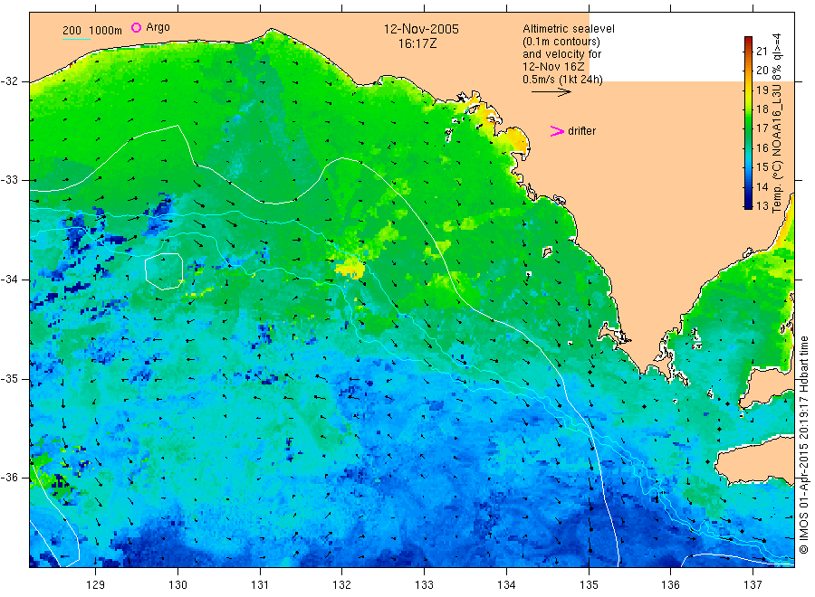Click longitude axis label 132

[342, 585]
